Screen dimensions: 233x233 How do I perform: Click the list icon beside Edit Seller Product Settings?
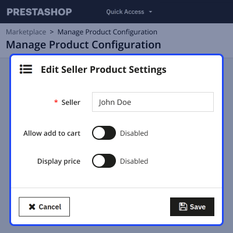pyautogui.click(x=26, y=69)
